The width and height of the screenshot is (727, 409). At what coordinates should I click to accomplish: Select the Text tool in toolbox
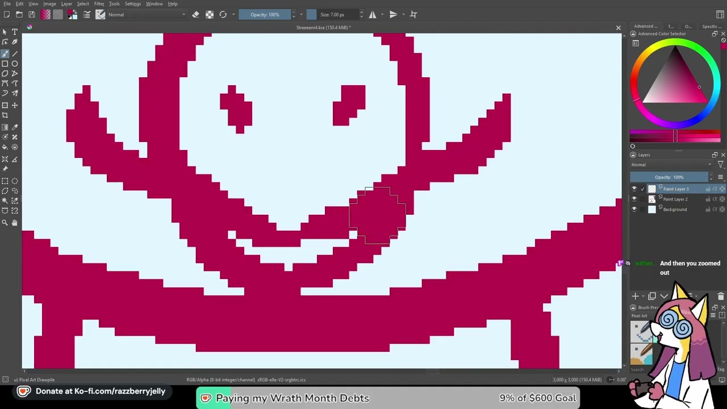(15, 32)
